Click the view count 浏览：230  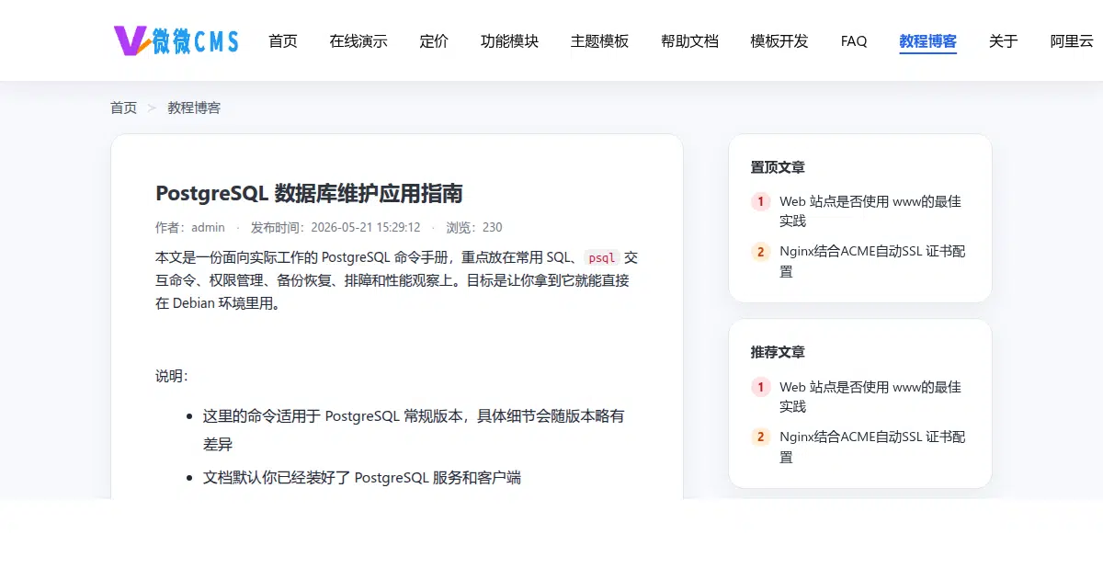point(474,227)
